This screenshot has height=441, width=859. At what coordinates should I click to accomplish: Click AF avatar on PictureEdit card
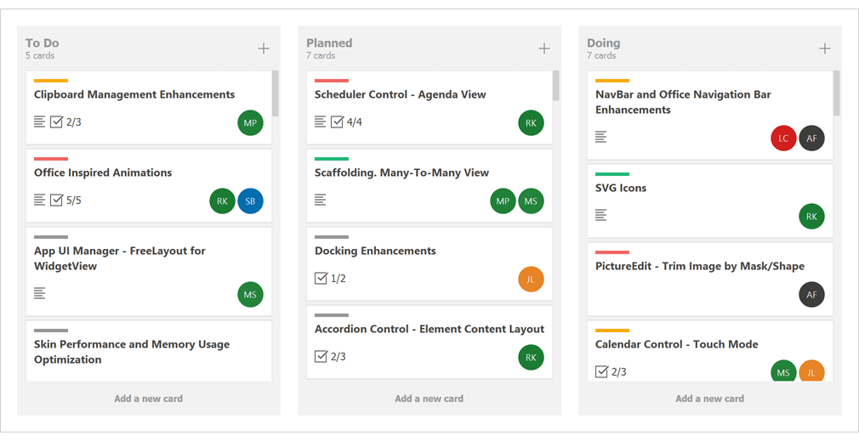[x=811, y=294]
